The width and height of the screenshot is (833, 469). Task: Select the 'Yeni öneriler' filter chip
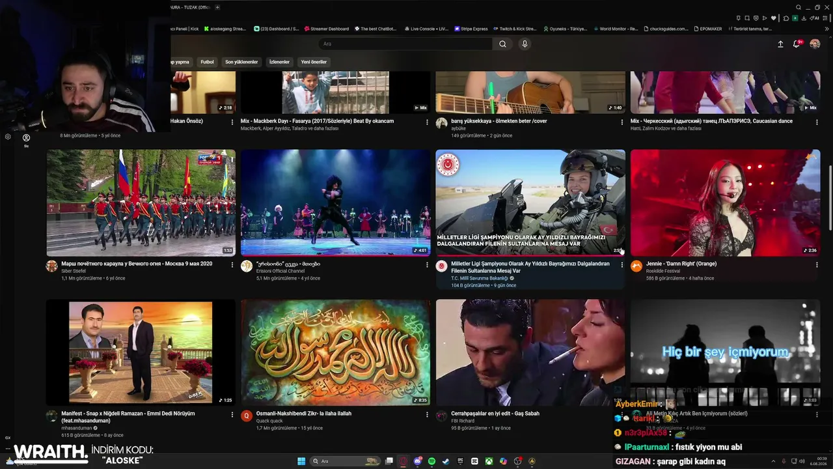314,62
